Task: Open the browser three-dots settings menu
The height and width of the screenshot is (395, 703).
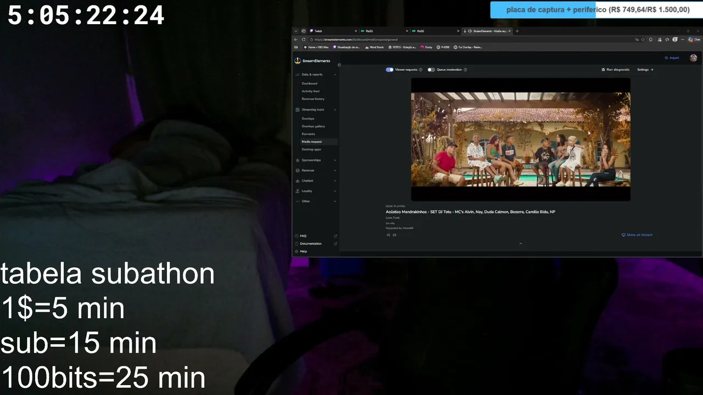Action: click(x=683, y=39)
